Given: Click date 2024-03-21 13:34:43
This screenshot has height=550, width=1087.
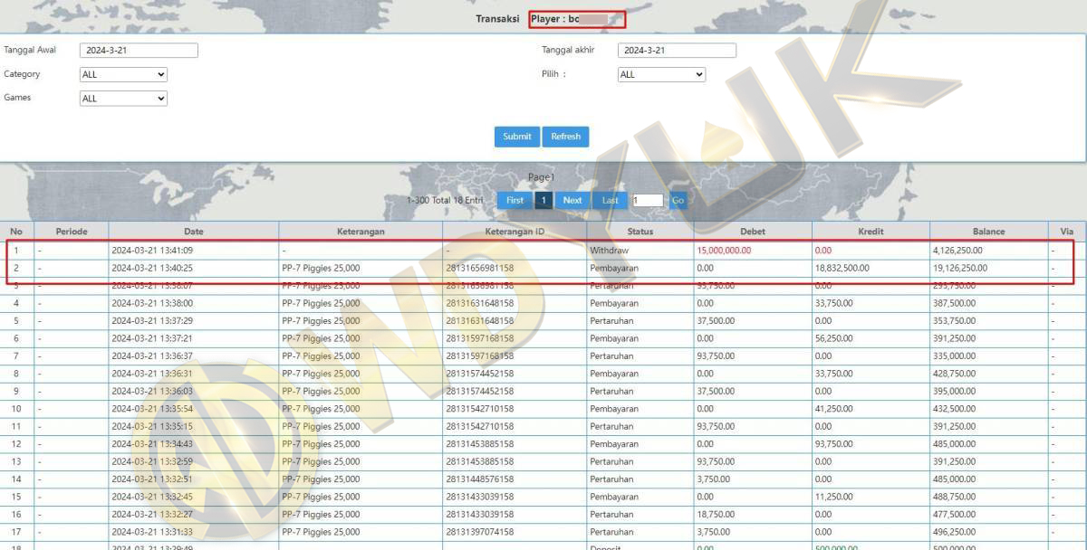Looking at the screenshot, I should [152, 444].
